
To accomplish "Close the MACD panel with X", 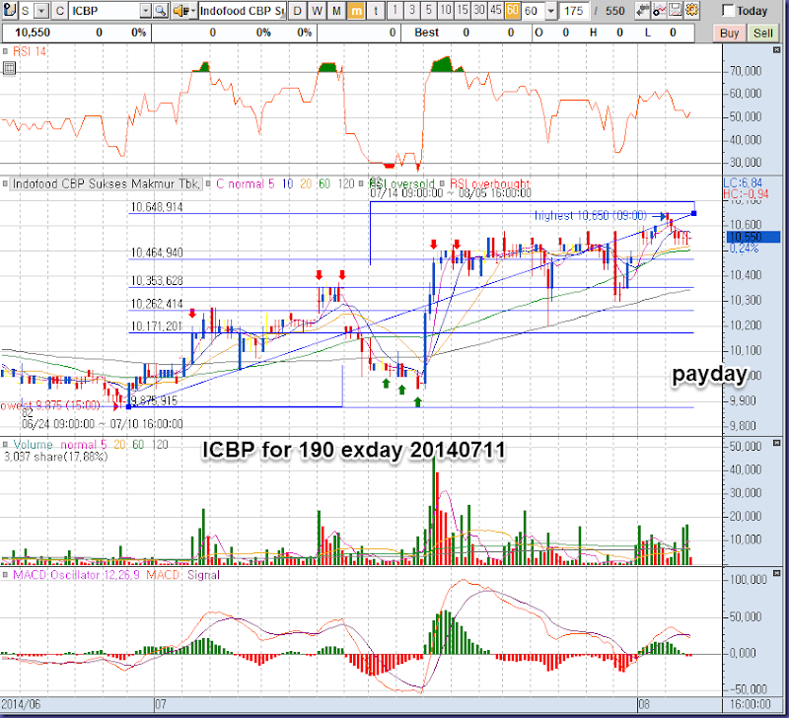I will 777,573.
